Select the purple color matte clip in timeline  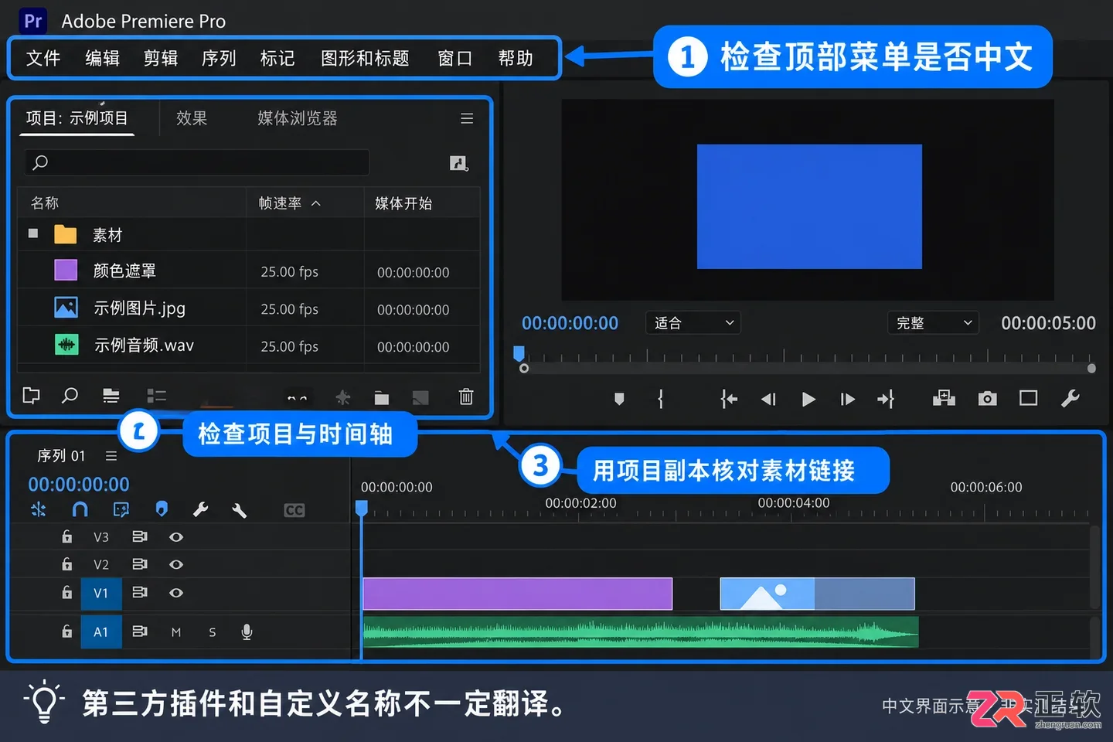[x=517, y=594]
